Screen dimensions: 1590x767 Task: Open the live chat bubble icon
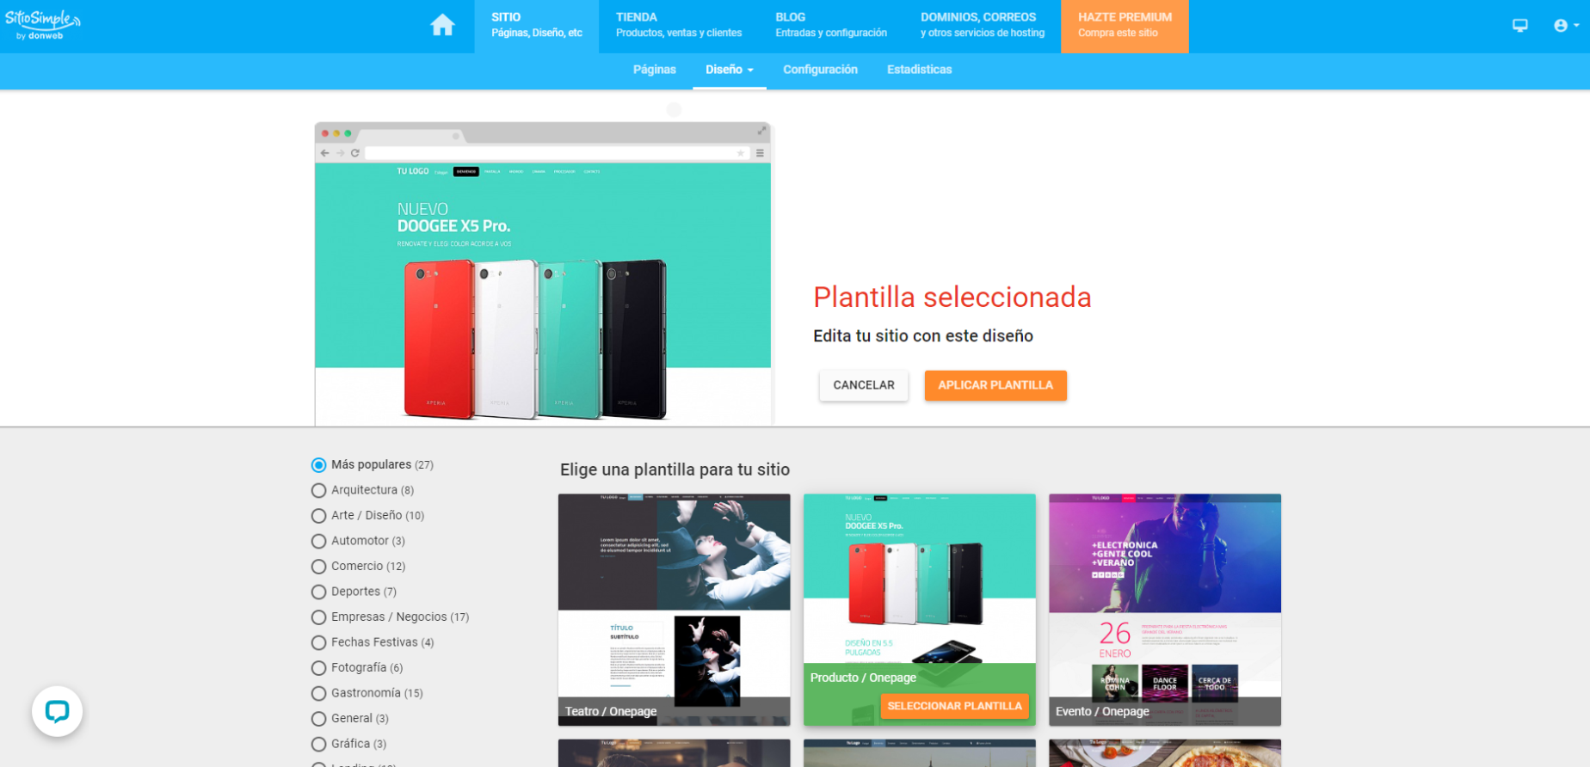point(57,711)
